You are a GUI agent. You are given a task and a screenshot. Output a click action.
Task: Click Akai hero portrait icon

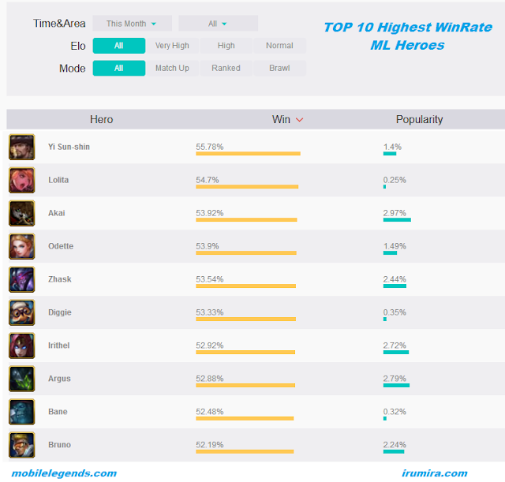[22, 213]
